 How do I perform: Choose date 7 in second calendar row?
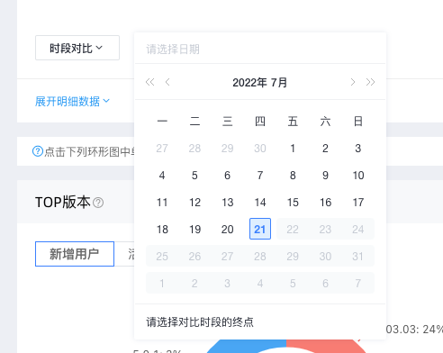pyautogui.click(x=260, y=176)
